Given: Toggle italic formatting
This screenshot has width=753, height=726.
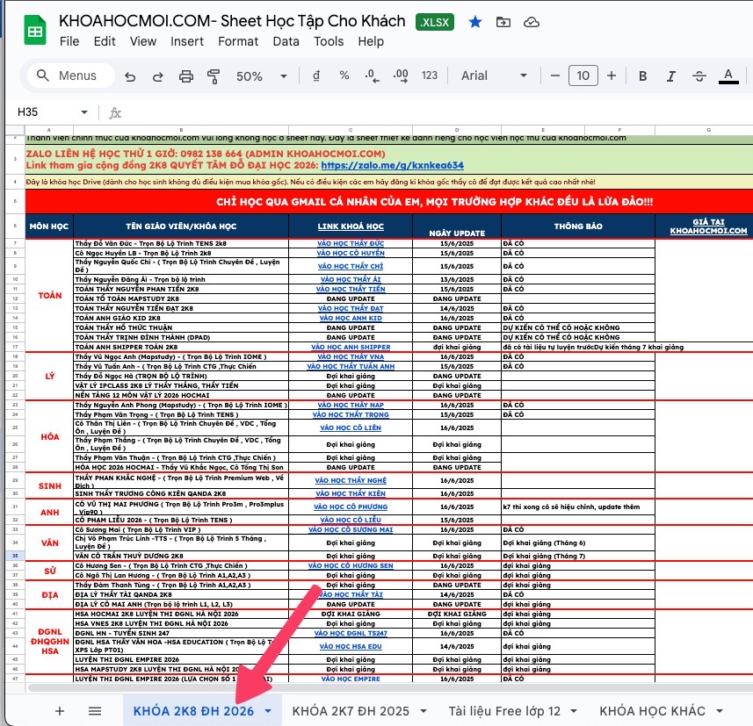Looking at the screenshot, I should pyautogui.click(x=671, y=75).
